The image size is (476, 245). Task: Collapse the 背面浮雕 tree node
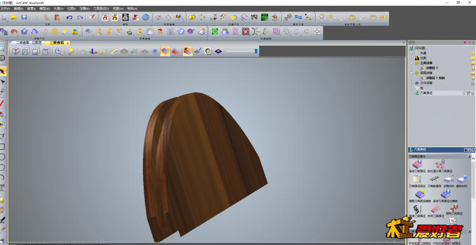412,73
